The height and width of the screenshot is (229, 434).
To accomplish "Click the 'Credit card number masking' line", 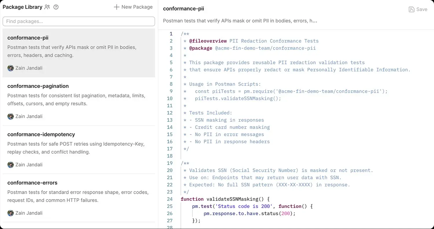I will click(x=227, y=127).
